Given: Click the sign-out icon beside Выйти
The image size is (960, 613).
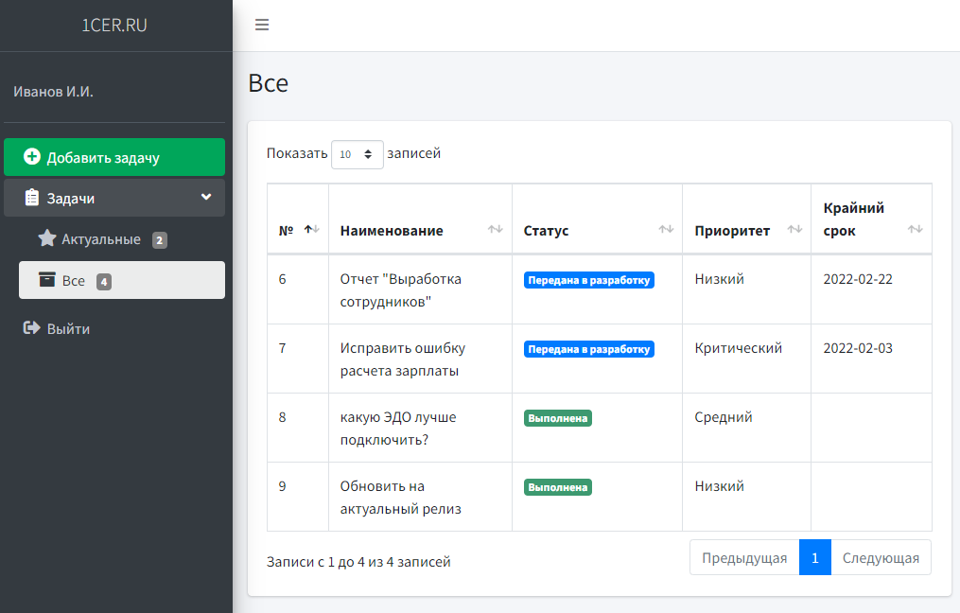Looking at the screenshot, I should 31,328.
